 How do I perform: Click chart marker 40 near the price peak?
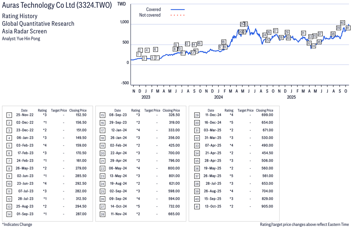click(x=342, y=23)
